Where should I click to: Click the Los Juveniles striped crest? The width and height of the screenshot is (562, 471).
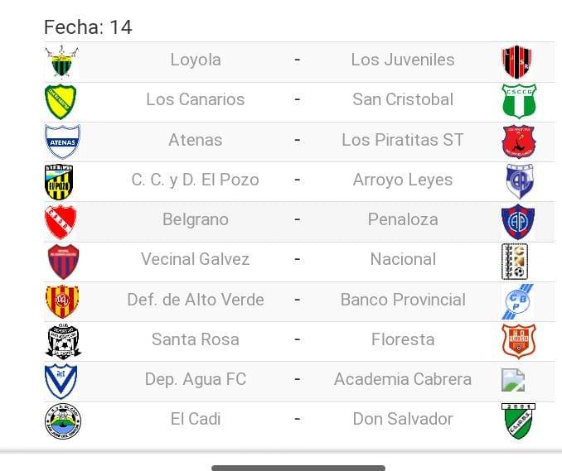pos(518,60)
